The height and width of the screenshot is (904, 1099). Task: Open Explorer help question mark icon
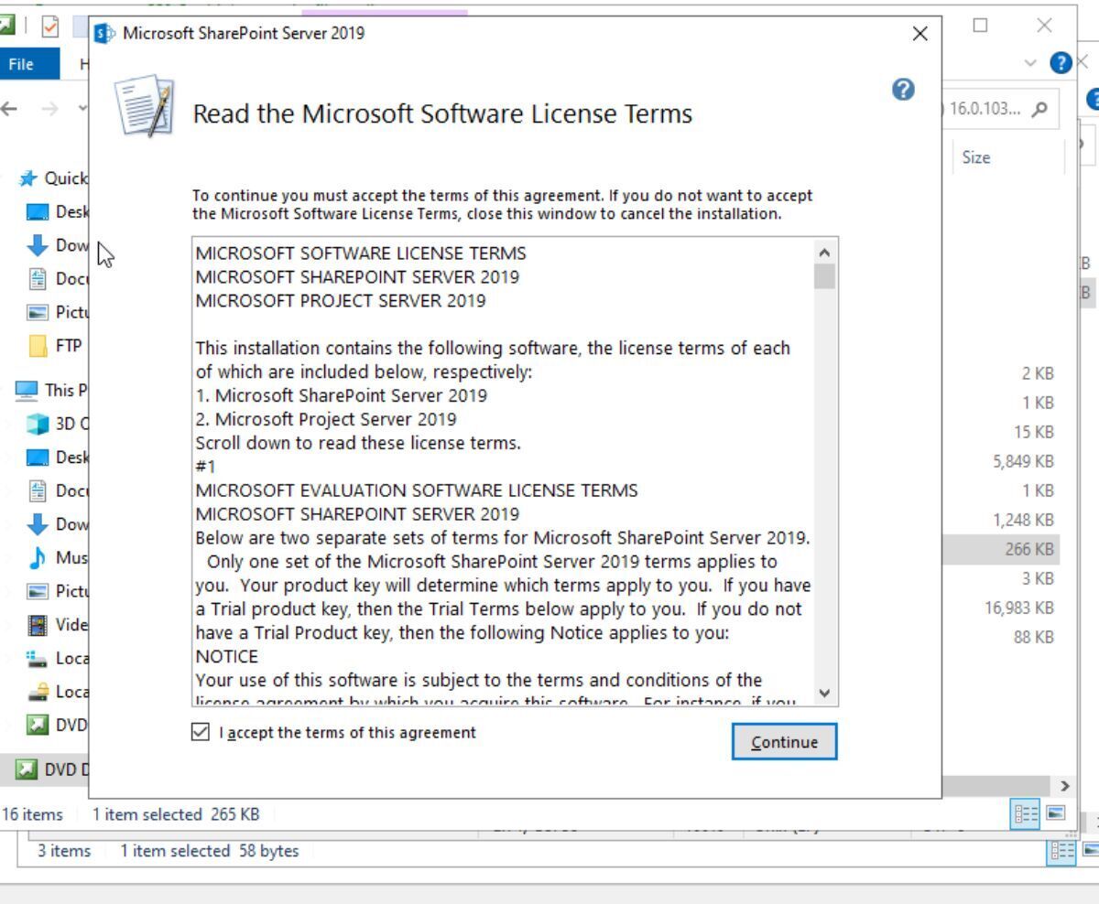1061,63
